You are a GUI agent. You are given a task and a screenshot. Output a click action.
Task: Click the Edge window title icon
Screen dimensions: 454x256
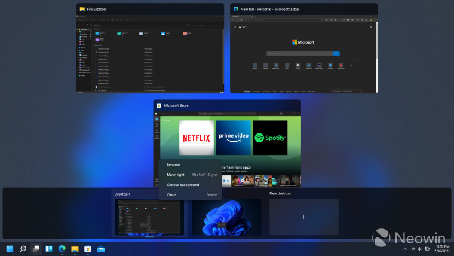click(x=236, y=9)
